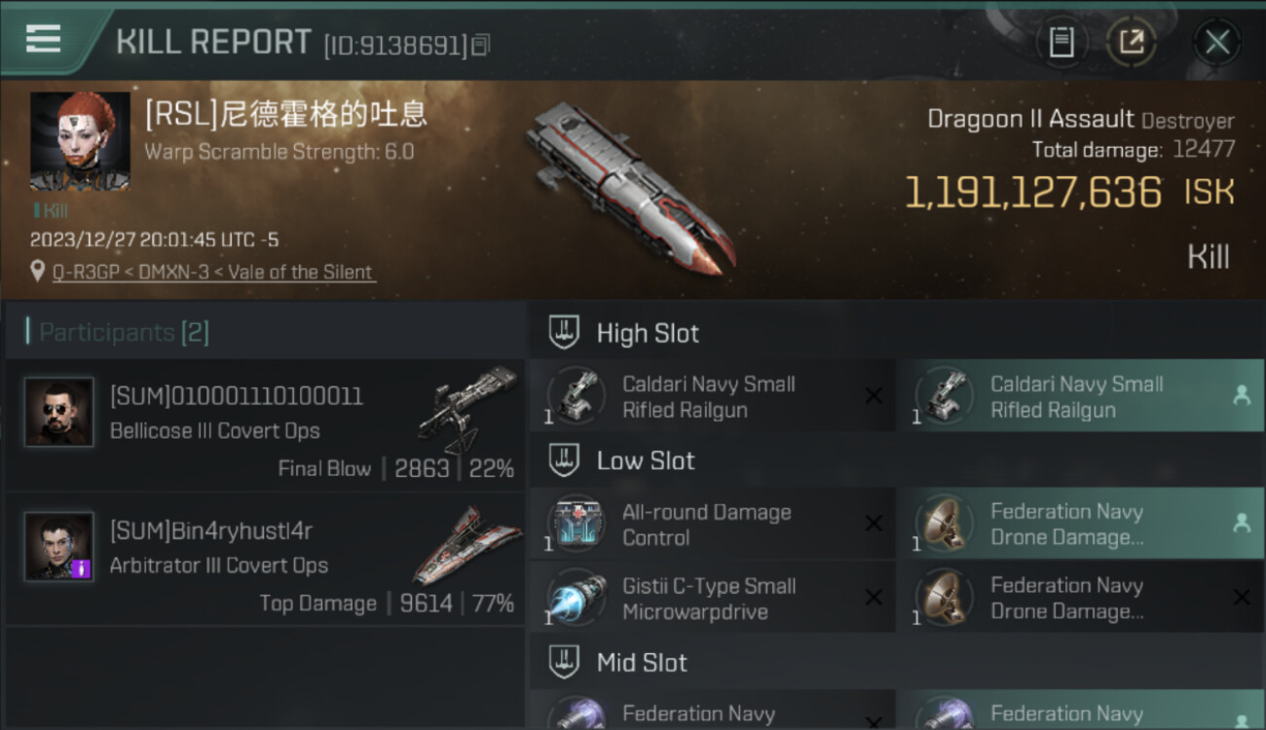This screenshot has width=1266, height=730.
Task: Select participant 010001110100011 portrait
Action: [x=58, y=413]
